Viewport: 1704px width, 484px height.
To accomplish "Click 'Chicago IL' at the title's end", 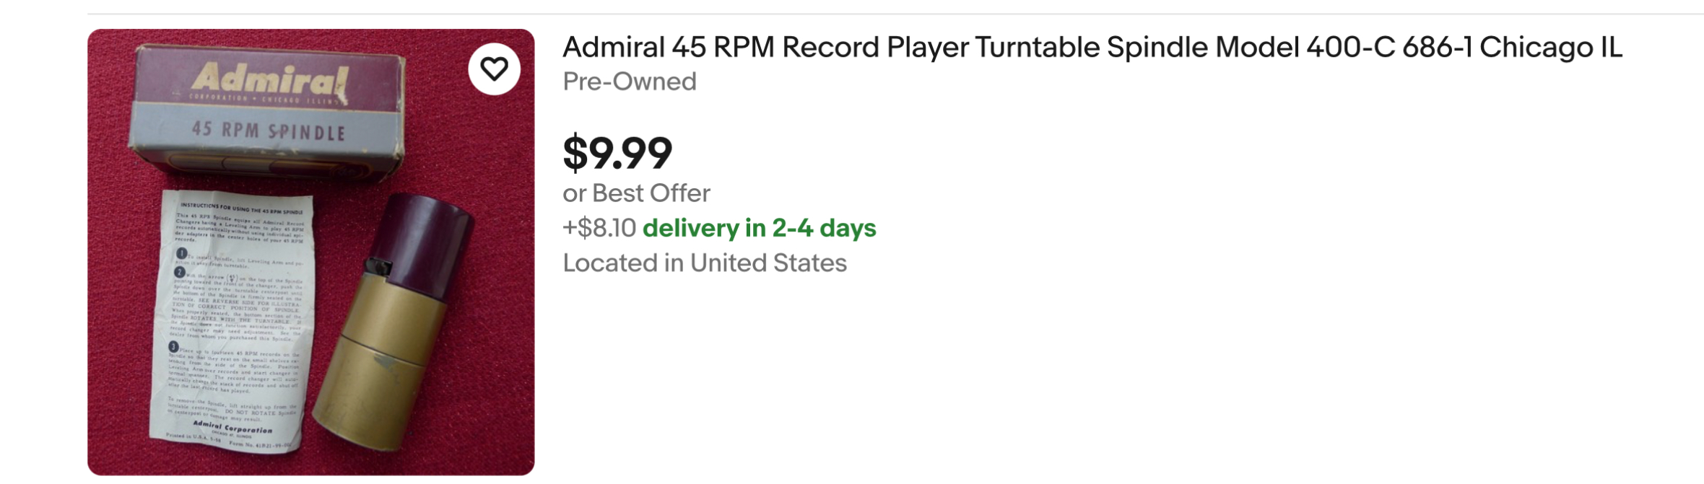I will (x=1550, y=48).
